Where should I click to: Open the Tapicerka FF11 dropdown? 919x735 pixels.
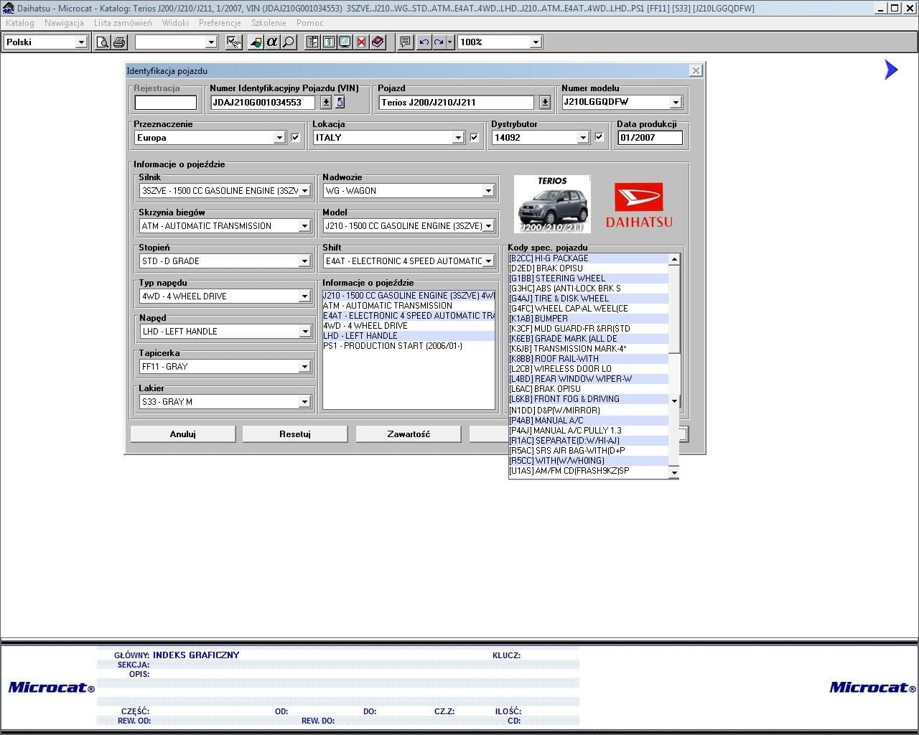coord(304,367)
